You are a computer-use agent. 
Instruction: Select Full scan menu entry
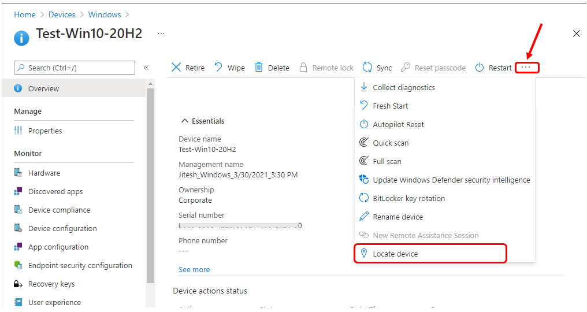[x=445, y=161]
